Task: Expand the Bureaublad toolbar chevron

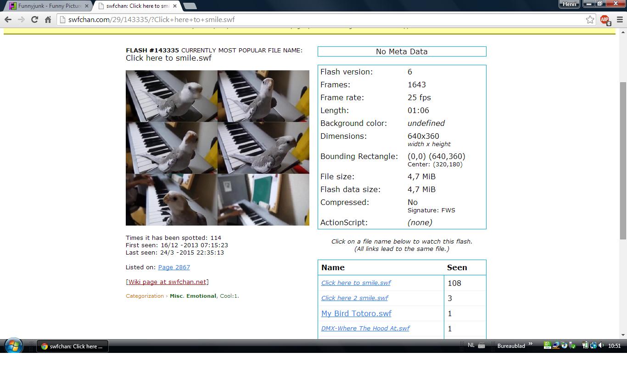Action: tap(531, 344)
